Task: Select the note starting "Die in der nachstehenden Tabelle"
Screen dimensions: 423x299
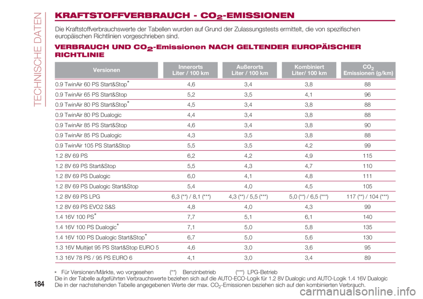Action: point(210,285)
